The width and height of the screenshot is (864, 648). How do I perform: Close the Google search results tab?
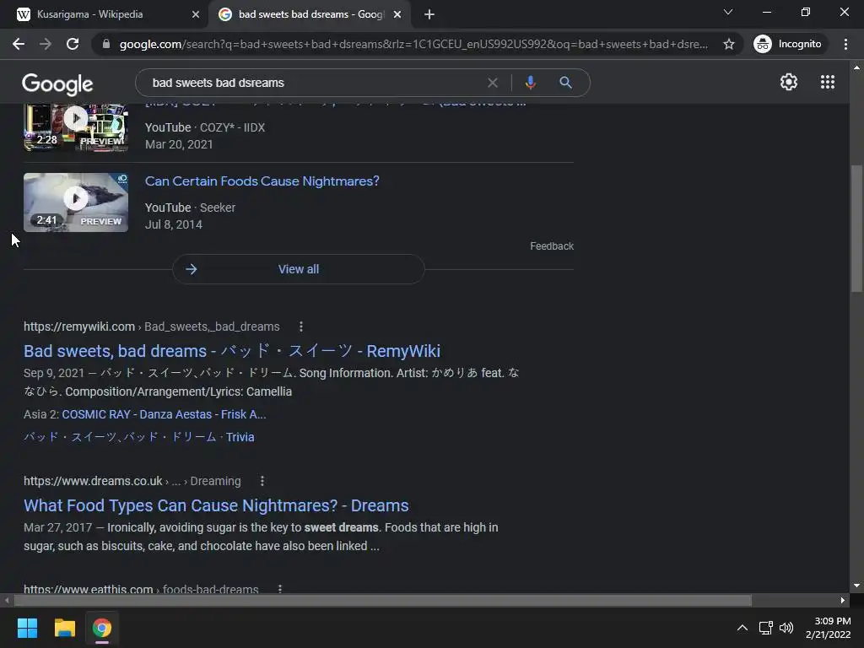(x=397, y=14)
